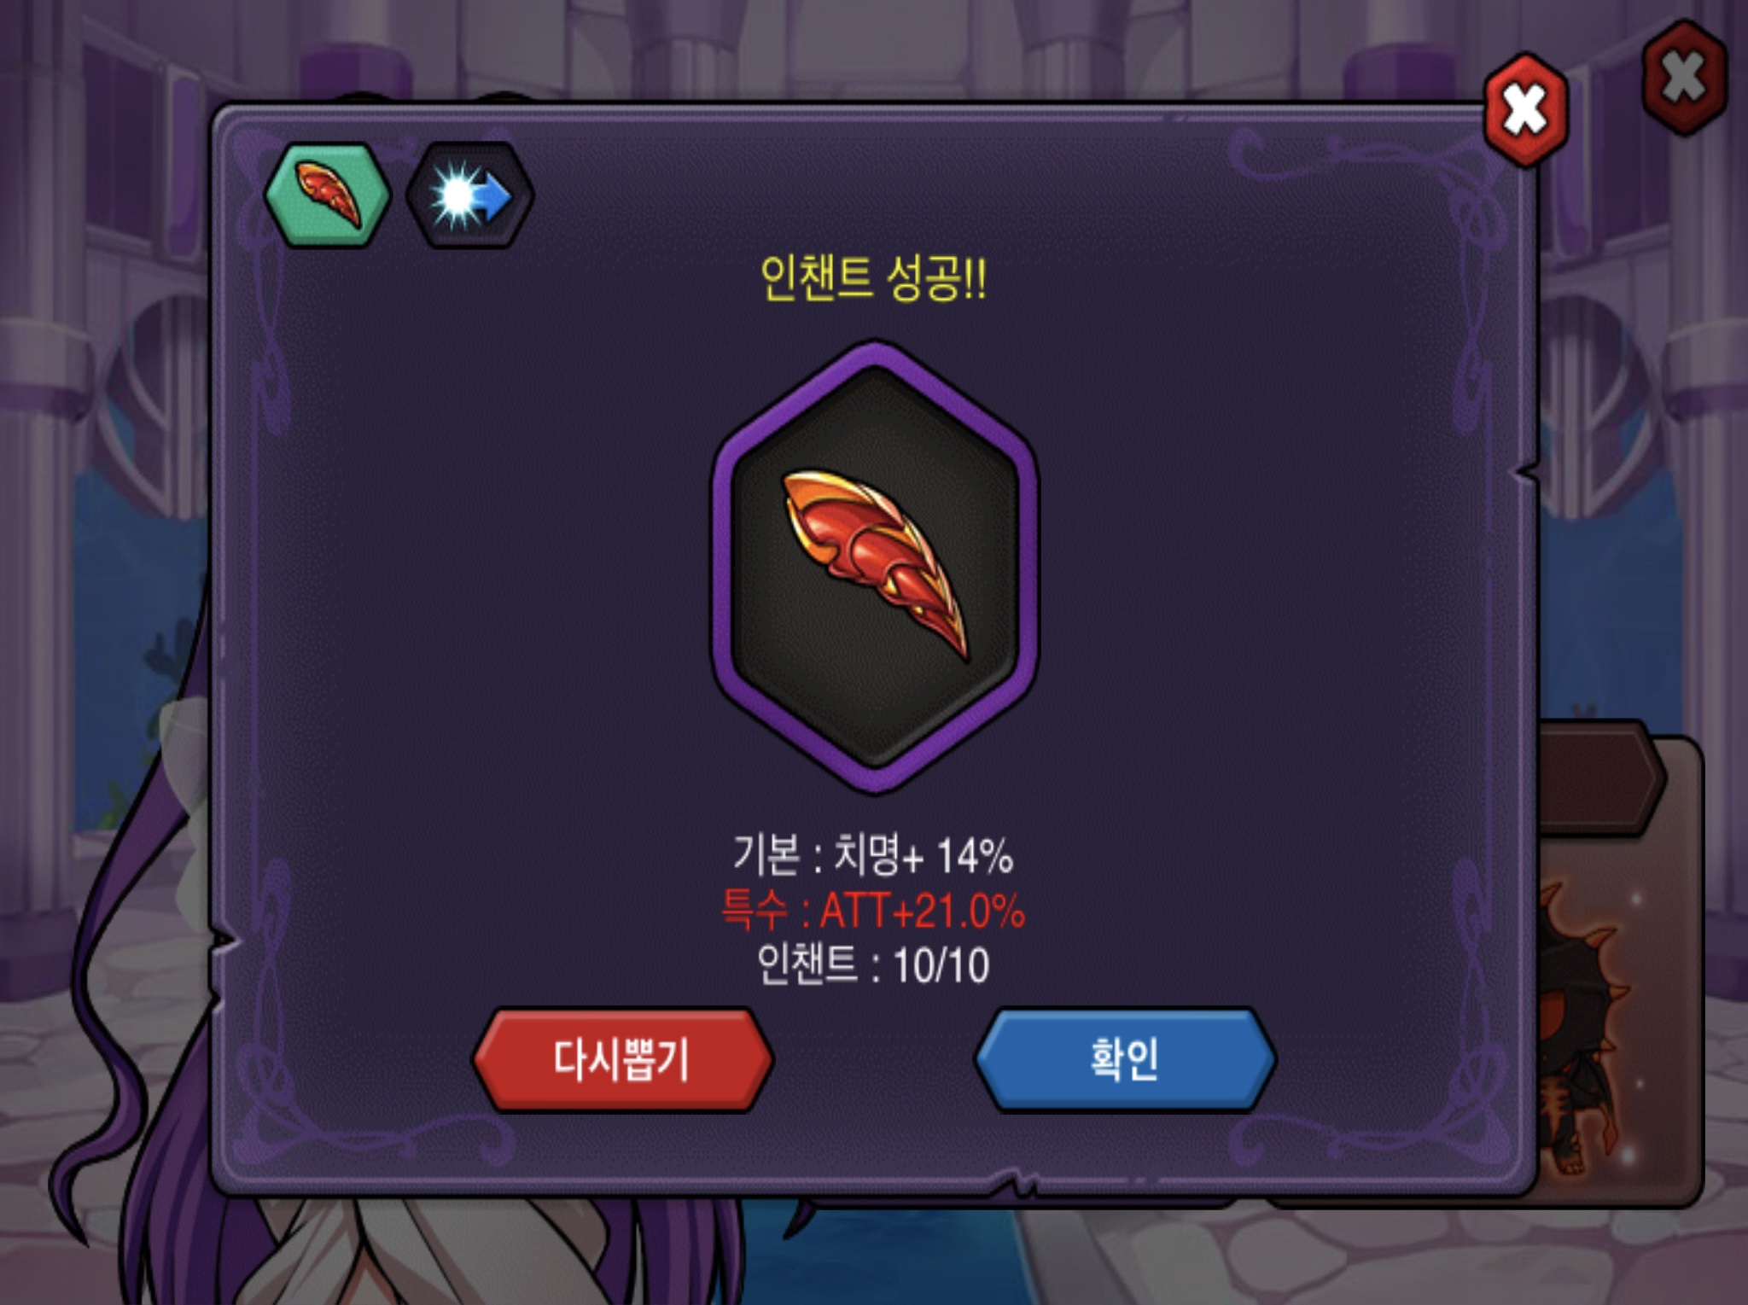
Task: Select the 기본 : 치명+ 14% stat line
Action: tap(873, 854)
